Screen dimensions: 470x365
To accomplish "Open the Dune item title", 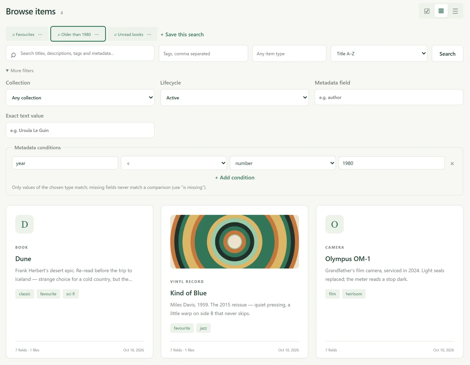I will pyautogui.click(x=23, y=259).
